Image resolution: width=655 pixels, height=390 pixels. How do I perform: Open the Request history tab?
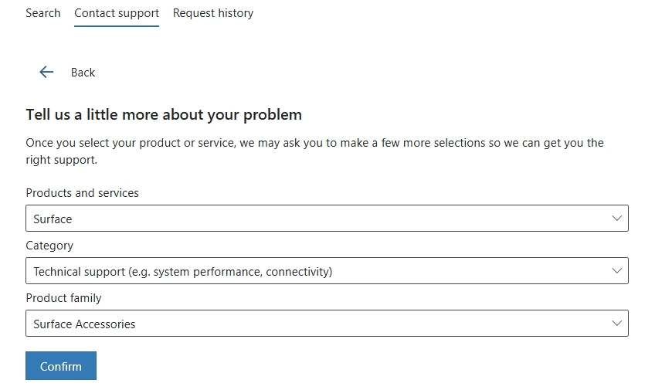coord(213,13)
